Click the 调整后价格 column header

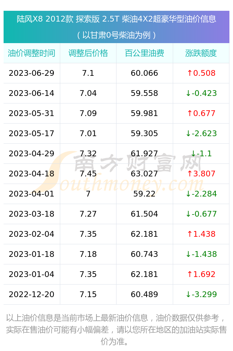(x=88, y=53)
